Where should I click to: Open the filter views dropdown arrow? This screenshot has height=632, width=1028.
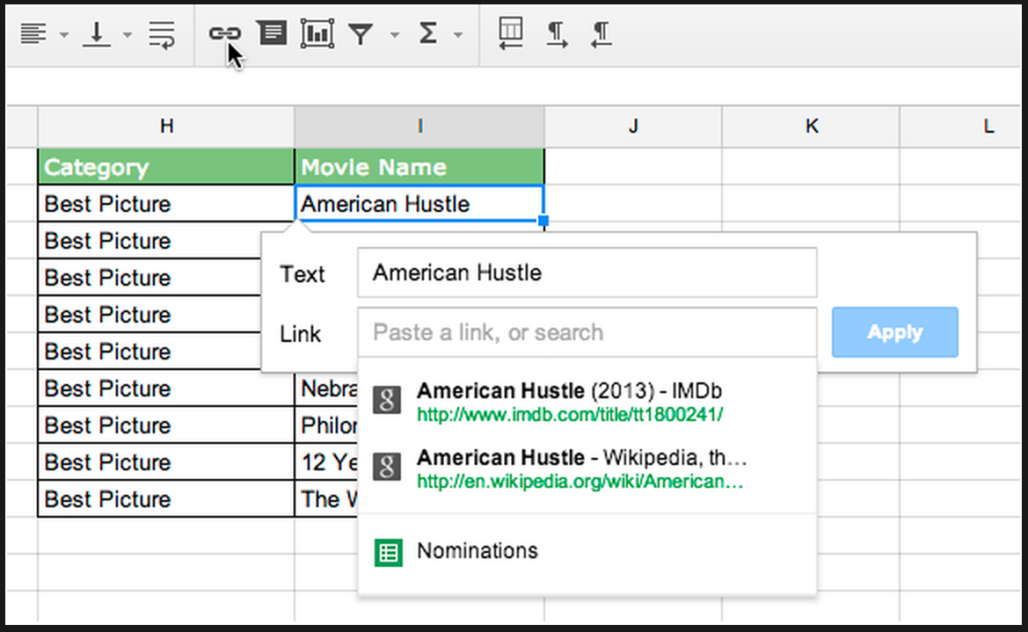tap(394, 35)
